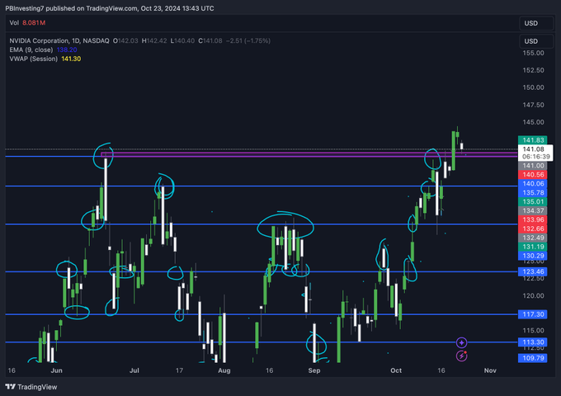This screenshot has height=396, width=561.
Task: Click the red 133.96 price label
Action: pyautogui.click(x=532, y=219)
